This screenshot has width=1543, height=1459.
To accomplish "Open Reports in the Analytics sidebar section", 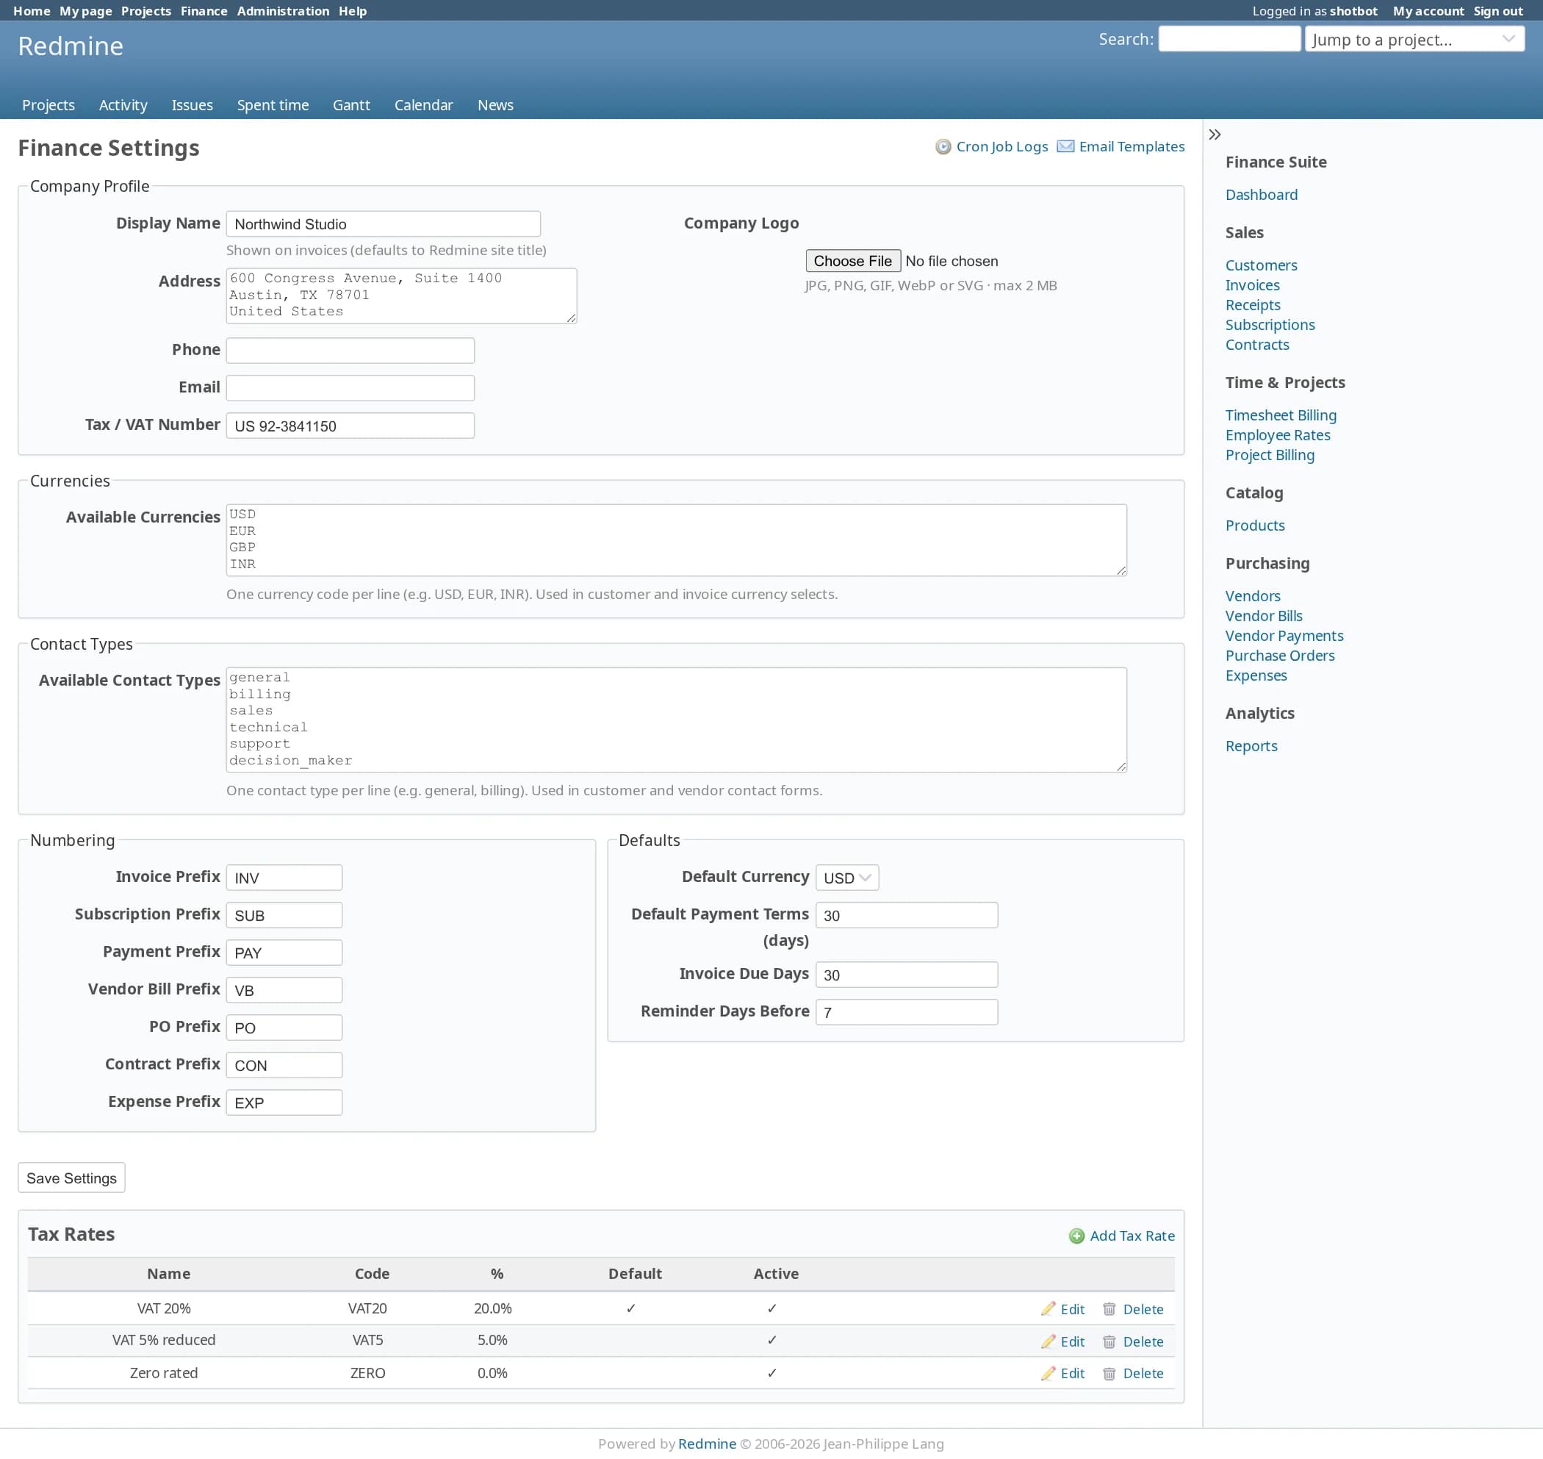I will click(x=1251, y=747).
